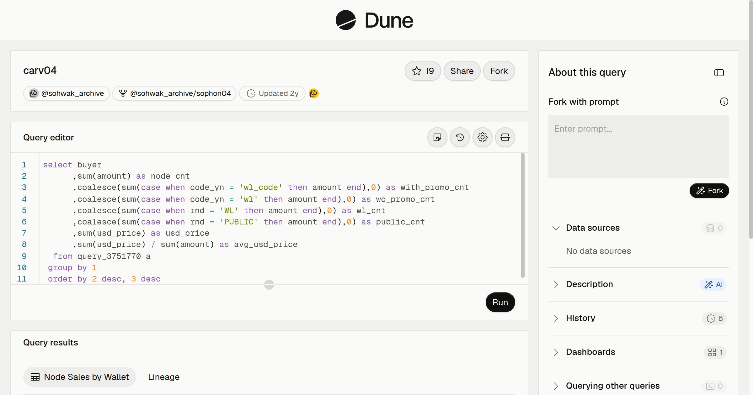Image resolution: width=753 pixels, height=395 pixels.
Task: Click the code line 'group by 1'
Action: tap(72, 267)
